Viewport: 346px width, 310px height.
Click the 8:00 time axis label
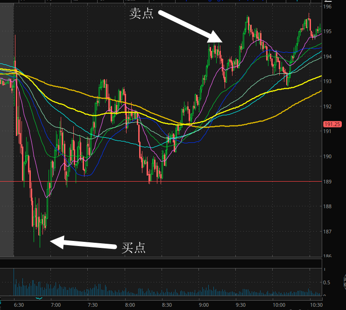tap(130, 305)
